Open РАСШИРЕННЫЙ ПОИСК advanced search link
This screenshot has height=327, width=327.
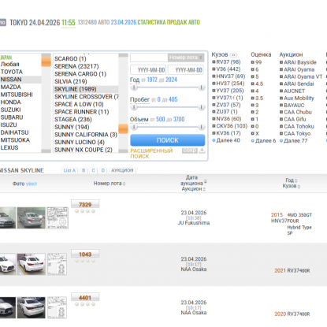tap(151, 154)
